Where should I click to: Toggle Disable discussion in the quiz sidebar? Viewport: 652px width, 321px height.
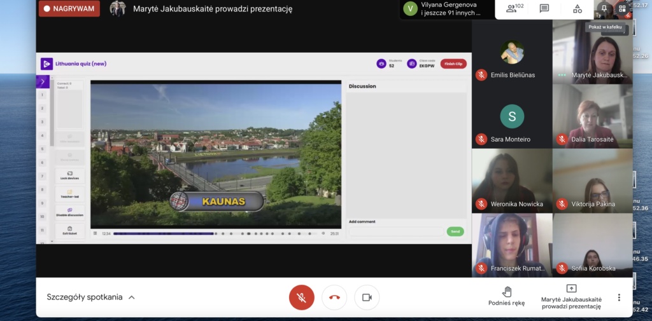(x=69, y=212)
